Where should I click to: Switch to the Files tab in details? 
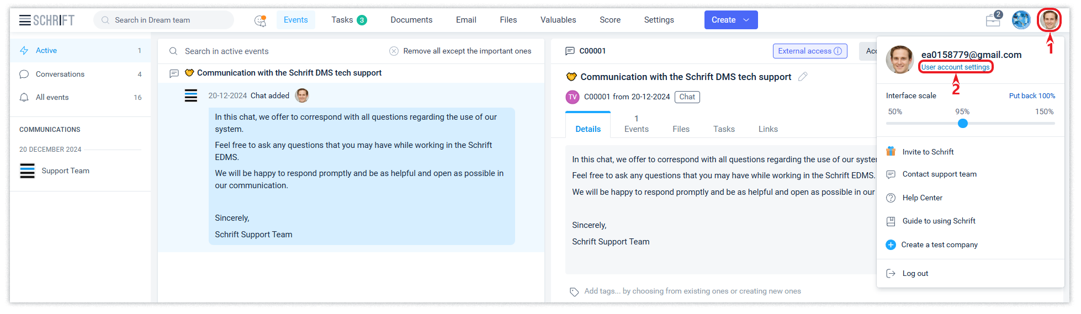[681, 129]
